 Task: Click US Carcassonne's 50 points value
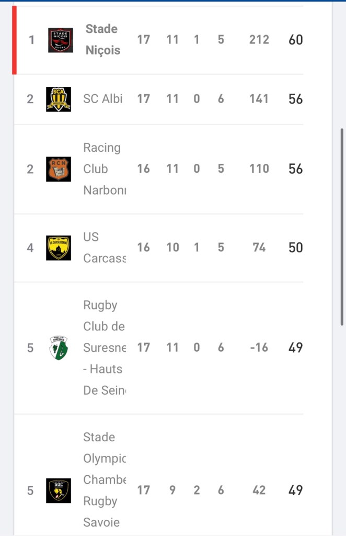(295, 248)
